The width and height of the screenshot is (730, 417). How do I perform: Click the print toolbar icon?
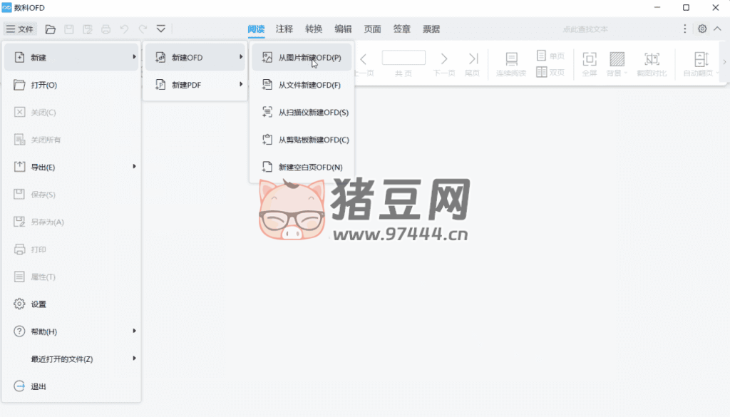point(106,29)
